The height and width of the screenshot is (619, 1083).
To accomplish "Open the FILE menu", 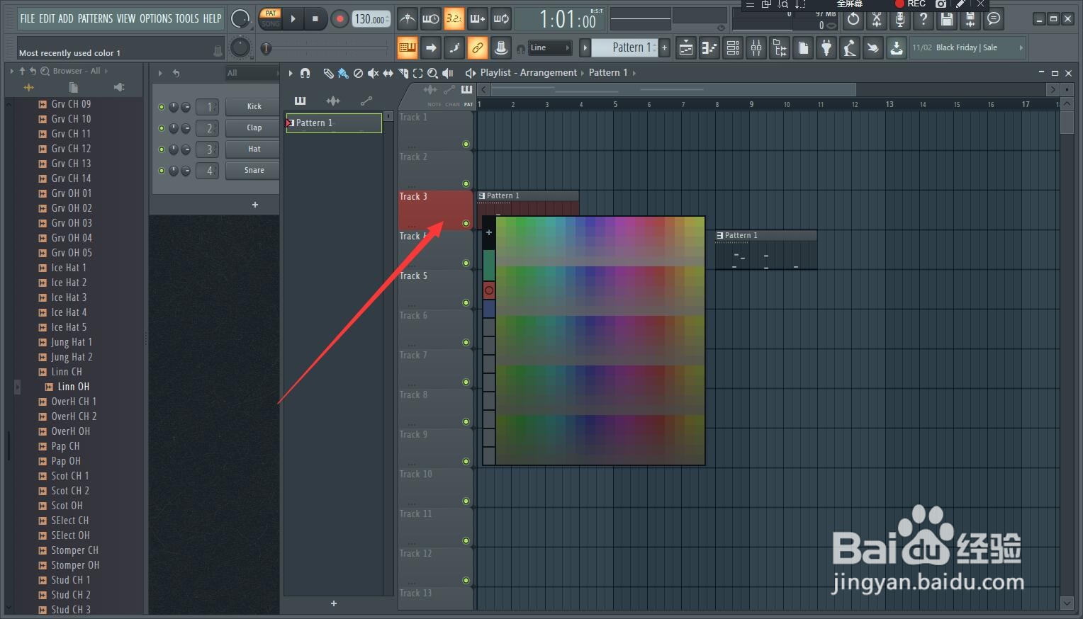I will [x=28, y=19].
